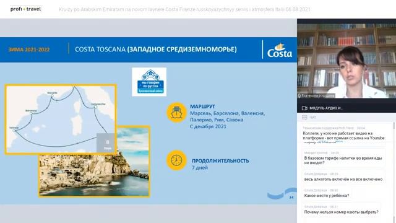Open the route map image
Viewport: 396px width, 223px height.
point(61,119)
